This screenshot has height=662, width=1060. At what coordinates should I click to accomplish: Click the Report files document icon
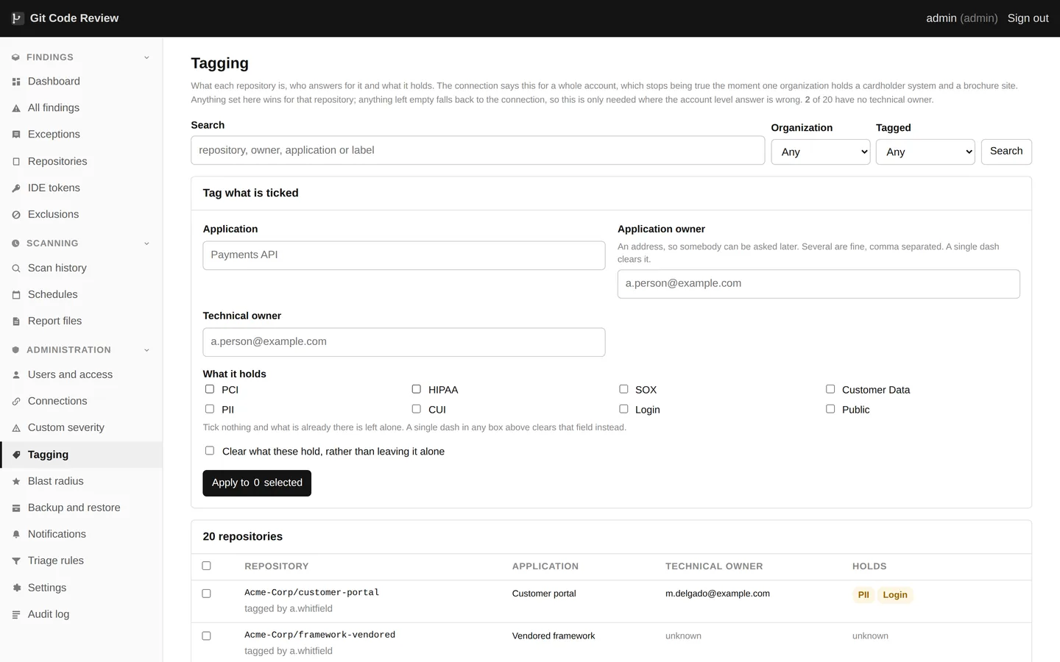[16, 321]
